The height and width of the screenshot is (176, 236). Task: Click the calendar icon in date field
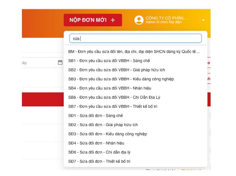point(60,63)
